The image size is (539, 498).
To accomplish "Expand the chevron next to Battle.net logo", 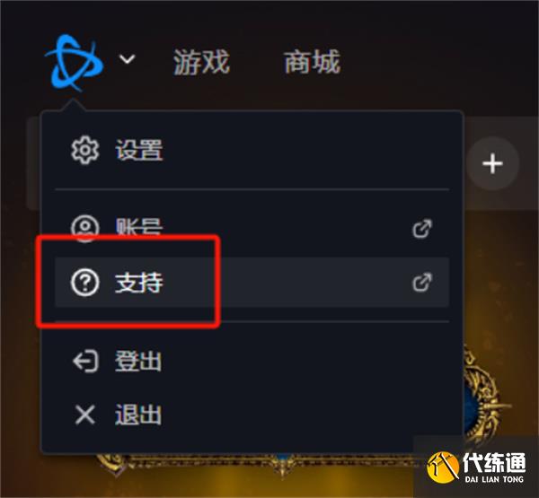I will [128, 59].
